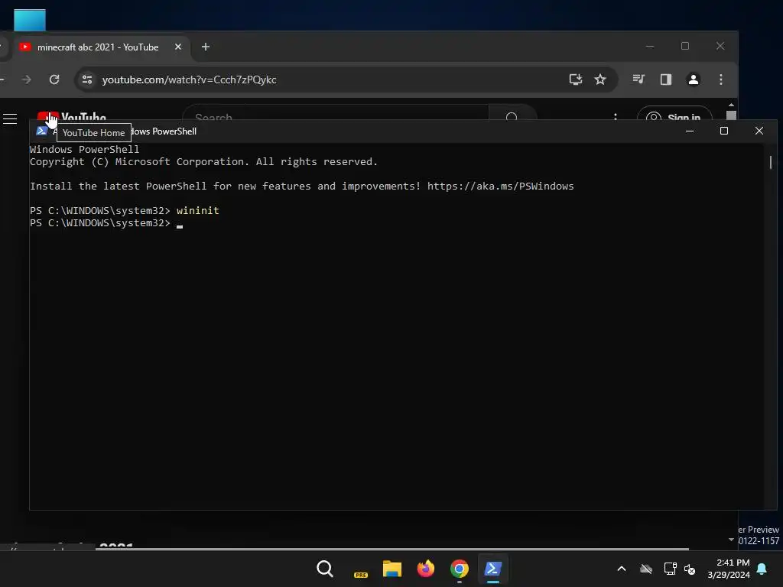Viewport: 783px width, 587px height.
Task: Click the Copyright Microsoft Corporation line
Action: (203, 162)
